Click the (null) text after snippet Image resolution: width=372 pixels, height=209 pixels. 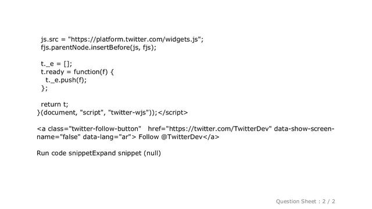(x=152, y=153)
